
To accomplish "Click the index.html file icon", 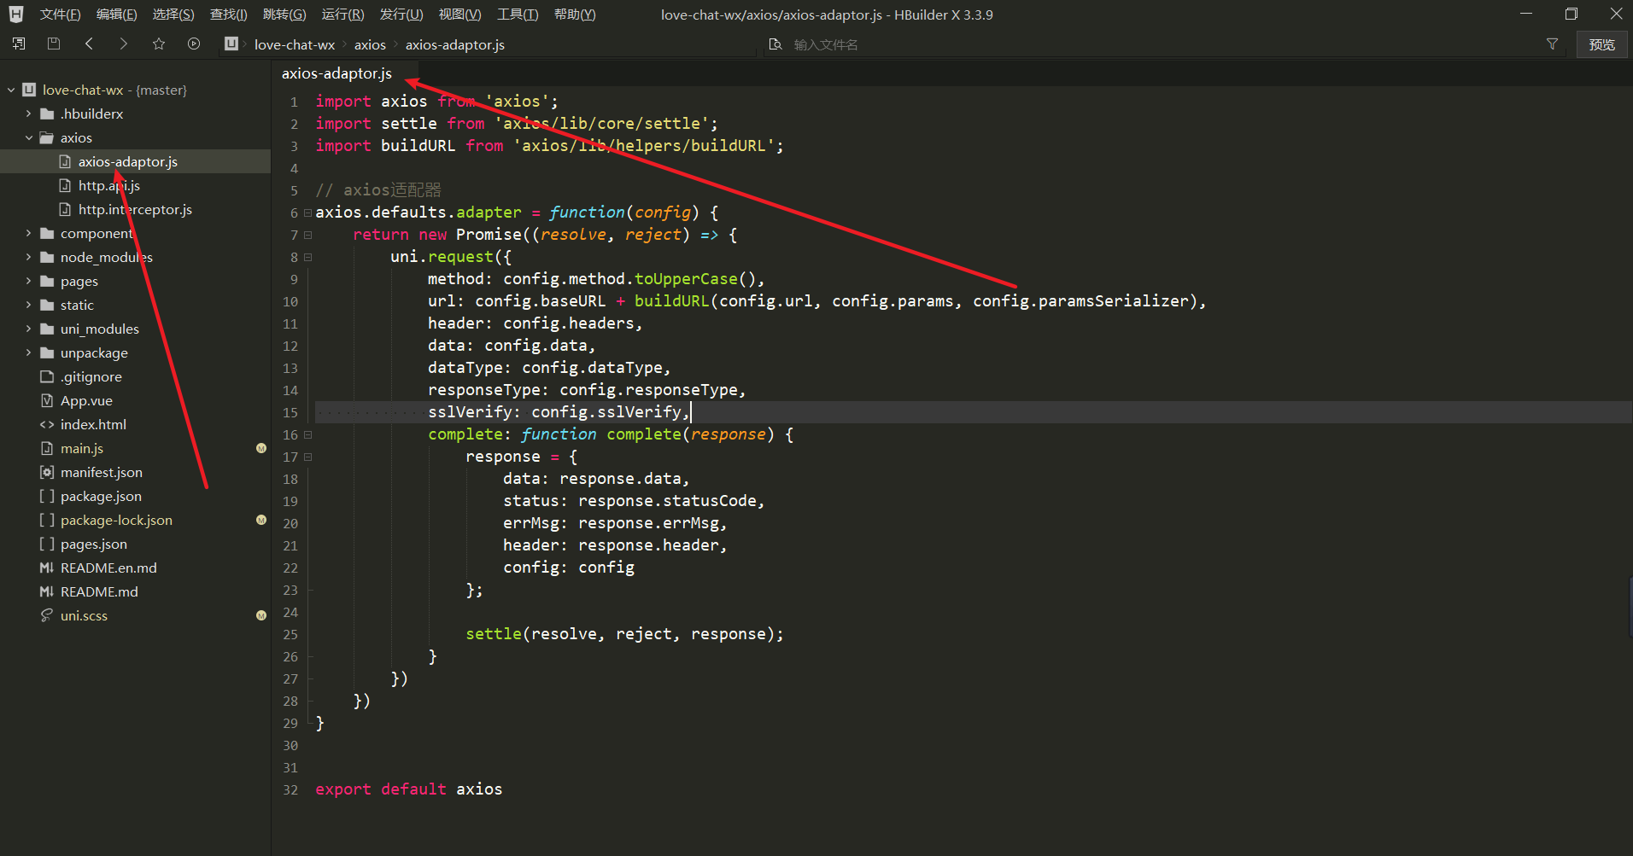I will 47,424.
